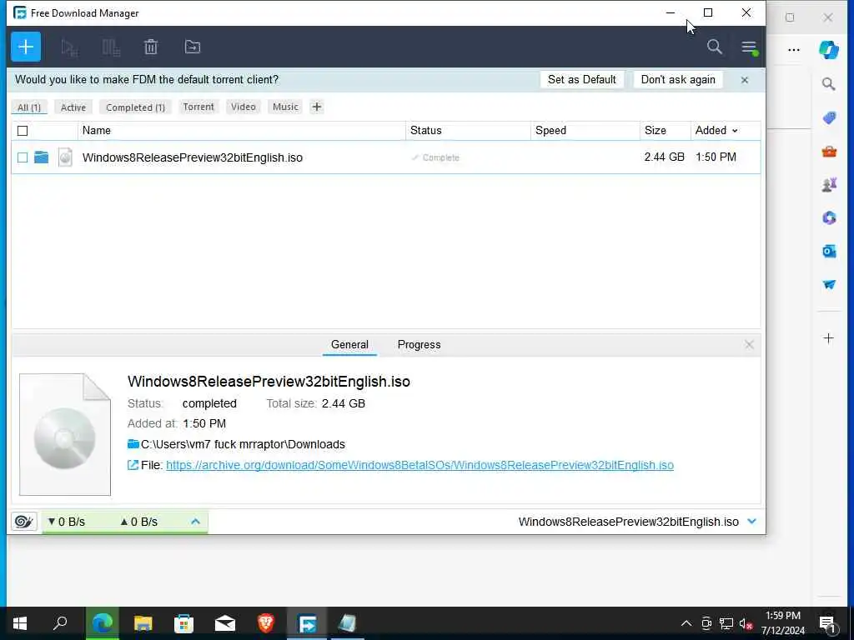Screen dimensions: 854x640
Task: Open search icon in Edge sidebar
Action: [828, 84]
